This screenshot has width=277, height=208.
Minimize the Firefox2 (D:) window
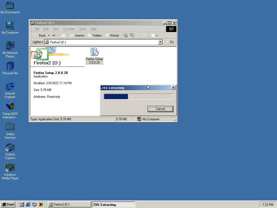click(165, 23)
